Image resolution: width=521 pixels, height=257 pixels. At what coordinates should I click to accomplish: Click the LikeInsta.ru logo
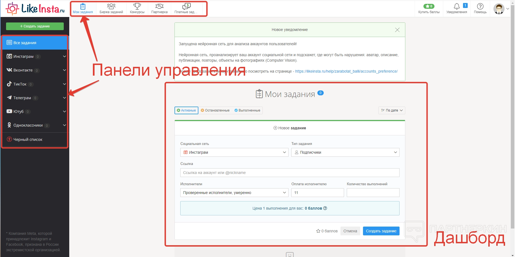point(35,9)
